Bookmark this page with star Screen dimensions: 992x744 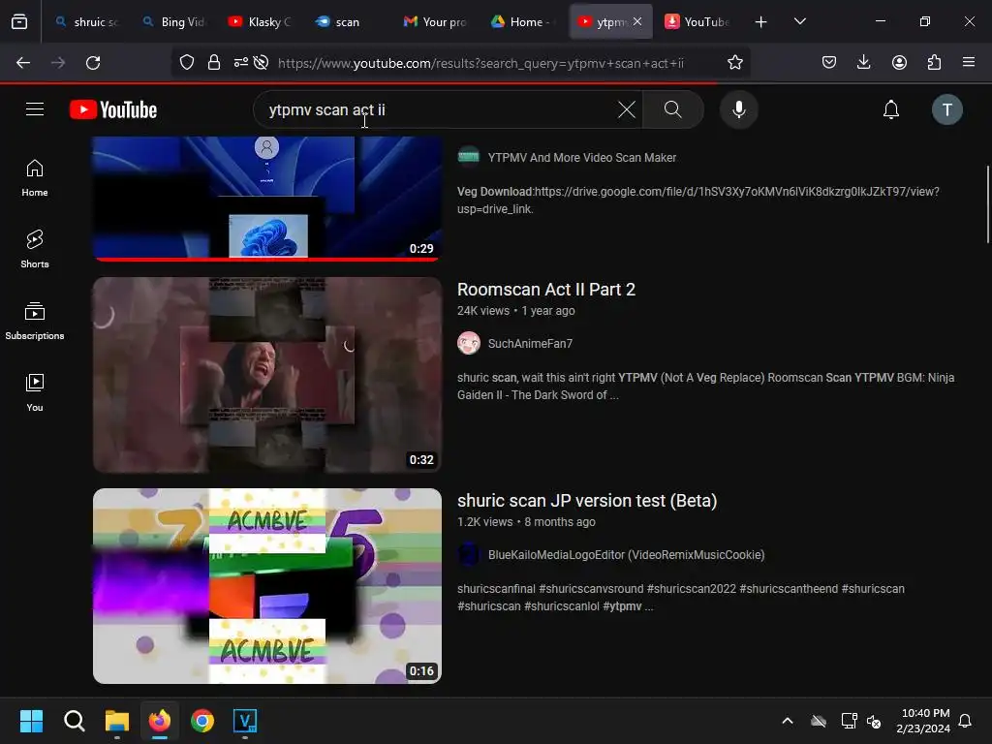734,63
